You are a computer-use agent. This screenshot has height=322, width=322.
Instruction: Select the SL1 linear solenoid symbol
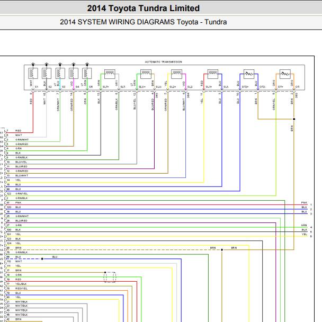coord(213,74)
